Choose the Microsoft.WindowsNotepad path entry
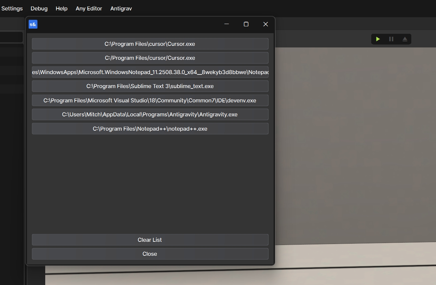The height and width of the screenshot is (285, 436). click(150, 72)
